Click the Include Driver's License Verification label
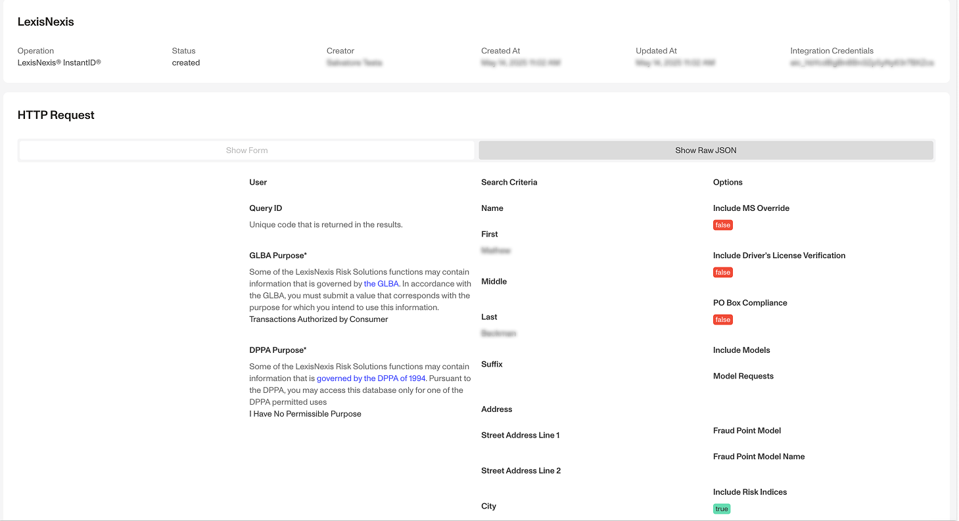 tap(780, 256)
